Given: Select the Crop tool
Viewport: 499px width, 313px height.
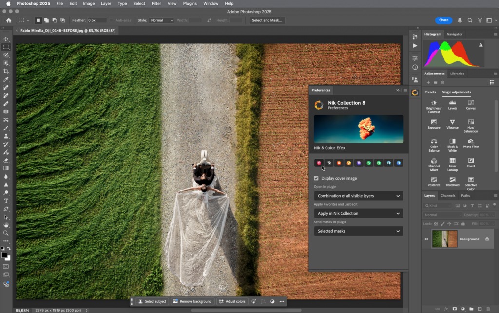Looking at the screenshot, I should tap(6, 71).
